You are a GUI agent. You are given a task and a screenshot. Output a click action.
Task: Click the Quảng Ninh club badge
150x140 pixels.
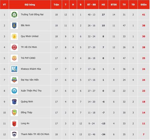tap(14, 102)
